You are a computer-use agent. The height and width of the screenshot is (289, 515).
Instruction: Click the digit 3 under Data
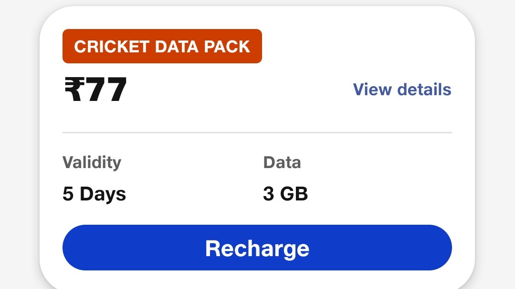pyautogui.click(x=268, y=194)
